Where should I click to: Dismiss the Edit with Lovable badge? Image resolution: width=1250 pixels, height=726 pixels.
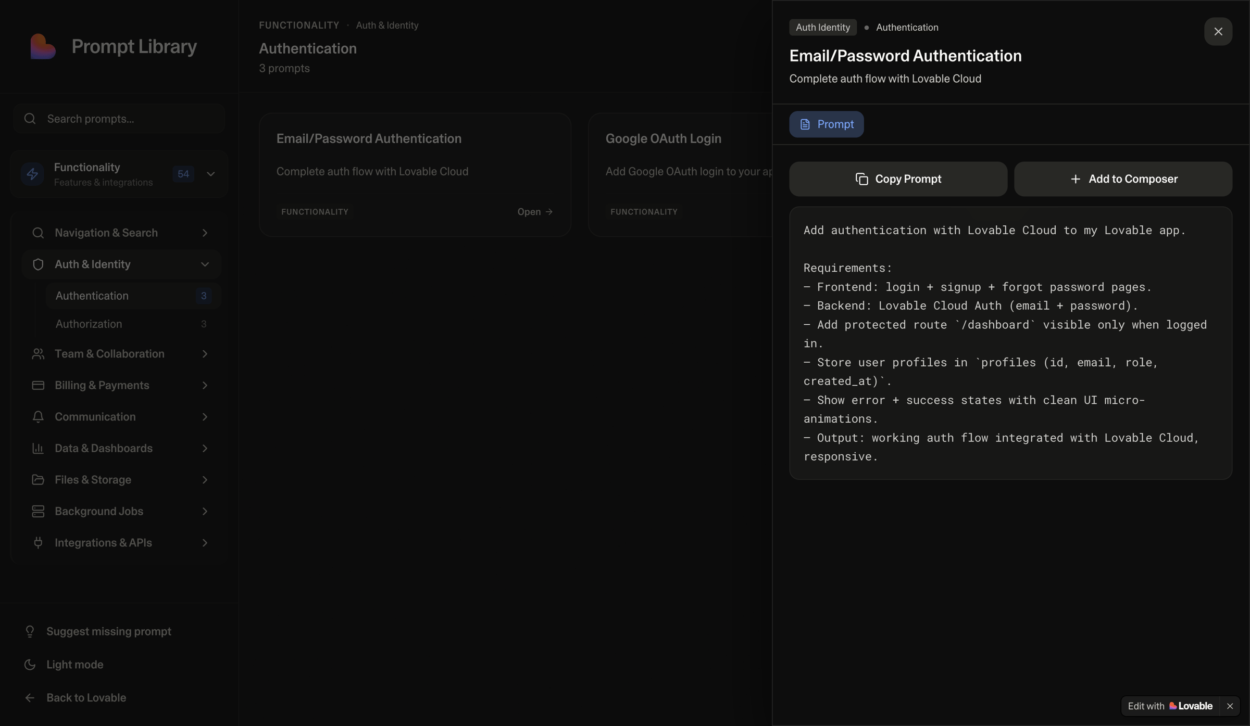[x=1230, y=706]
